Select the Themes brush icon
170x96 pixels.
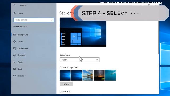tap(14, 55)
